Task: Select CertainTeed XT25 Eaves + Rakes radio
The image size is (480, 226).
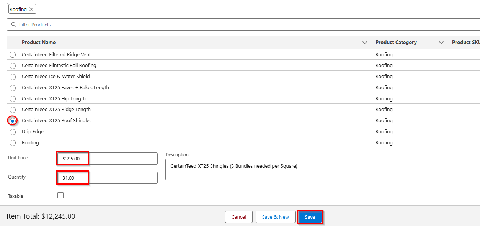Action: click(x=13, y=88)
